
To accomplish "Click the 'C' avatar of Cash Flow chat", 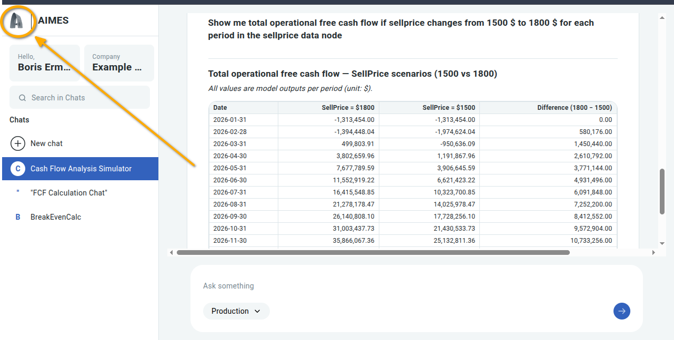I will coord(18,169).
